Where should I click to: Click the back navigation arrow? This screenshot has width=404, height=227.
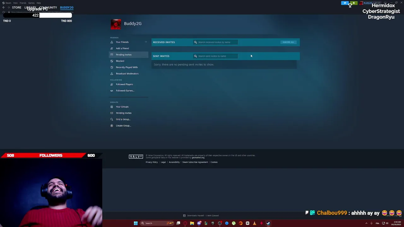4,8
